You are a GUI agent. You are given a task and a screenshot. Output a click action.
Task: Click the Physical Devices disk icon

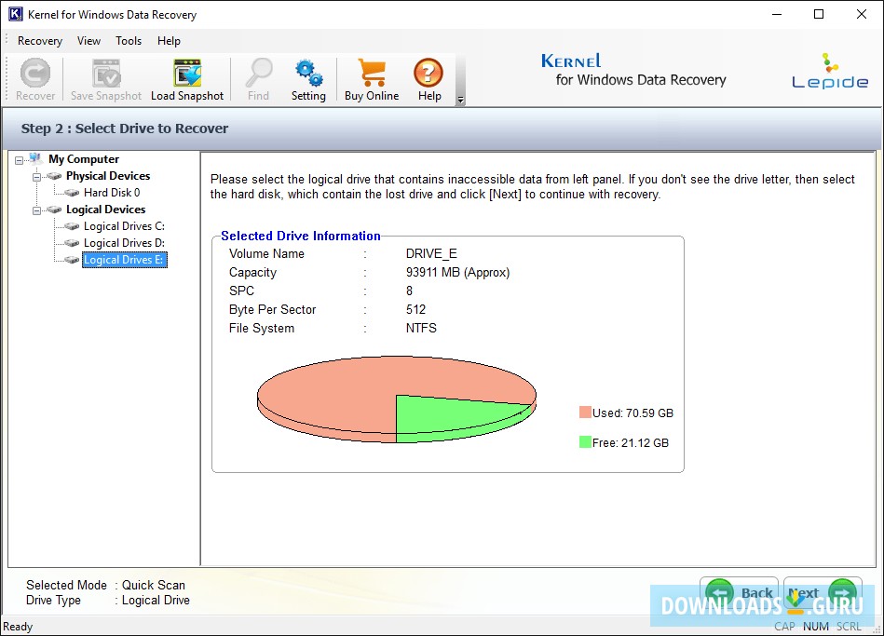tap(54, 176)
